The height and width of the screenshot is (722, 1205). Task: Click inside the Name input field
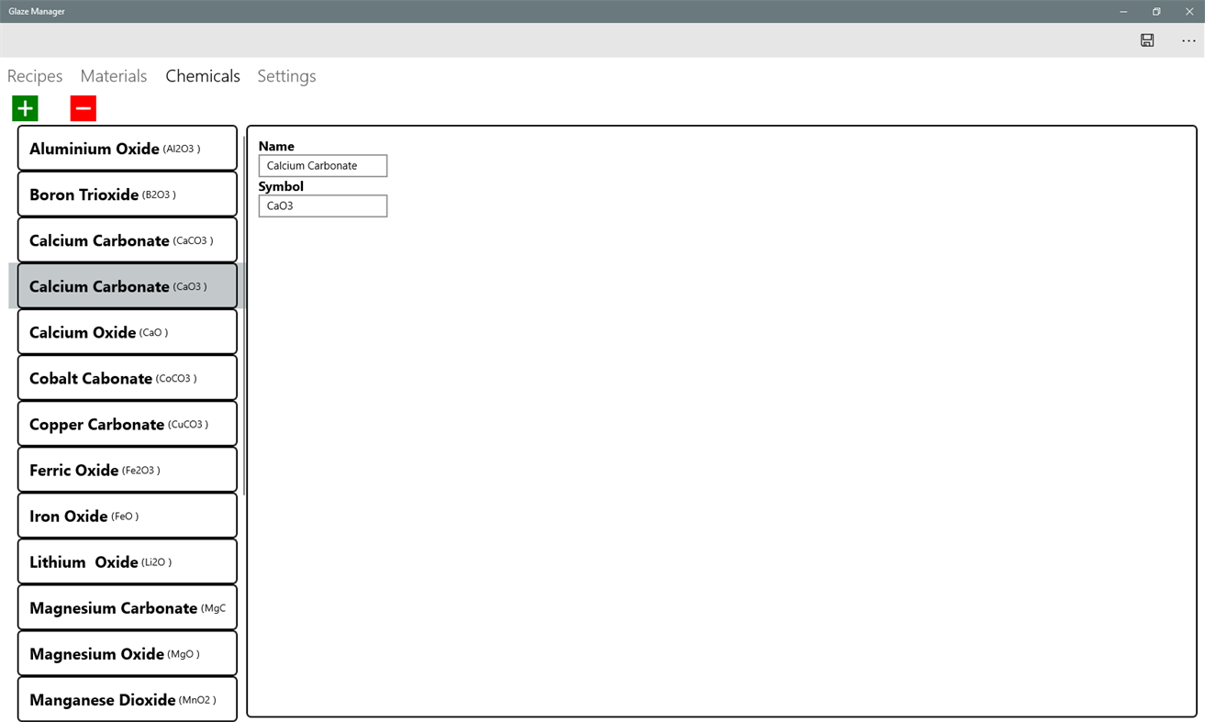coord(322,165)
